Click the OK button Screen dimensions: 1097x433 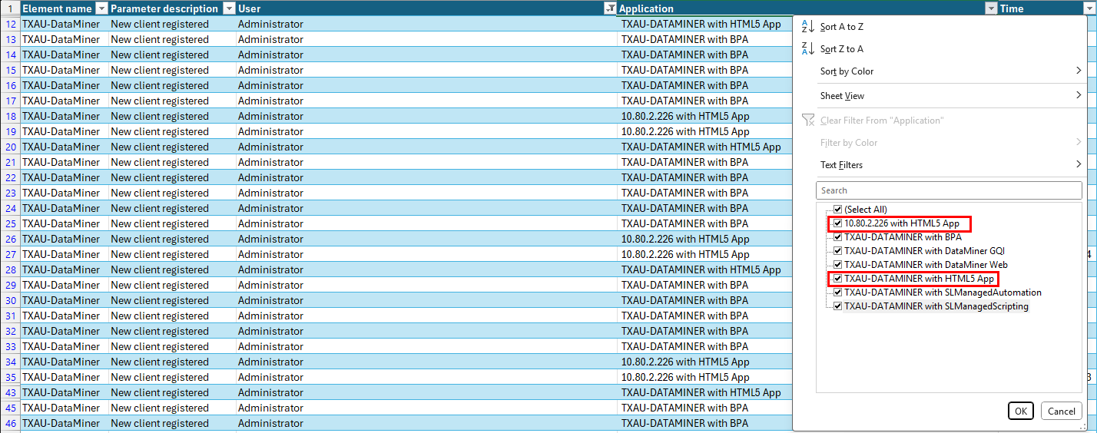[x=1020, y=411]
